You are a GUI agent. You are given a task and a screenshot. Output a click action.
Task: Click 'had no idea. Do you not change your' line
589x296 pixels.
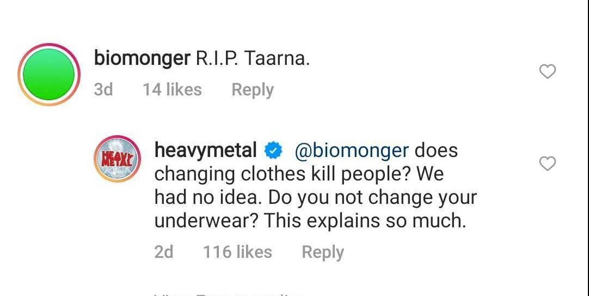click(315, 197)
